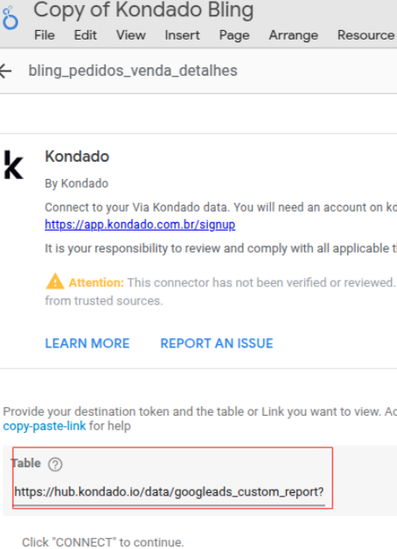The width and height of the screenshot is (397, 549).
Task: Open the Resource menu
Action: tap(366, 35)
